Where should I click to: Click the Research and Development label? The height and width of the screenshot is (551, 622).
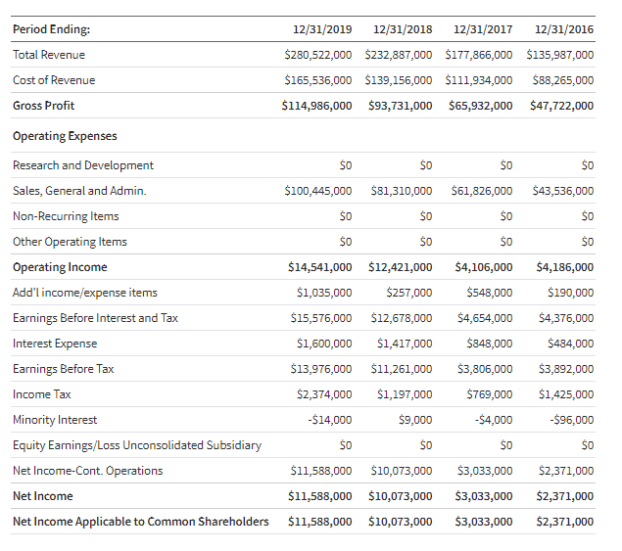83,165
